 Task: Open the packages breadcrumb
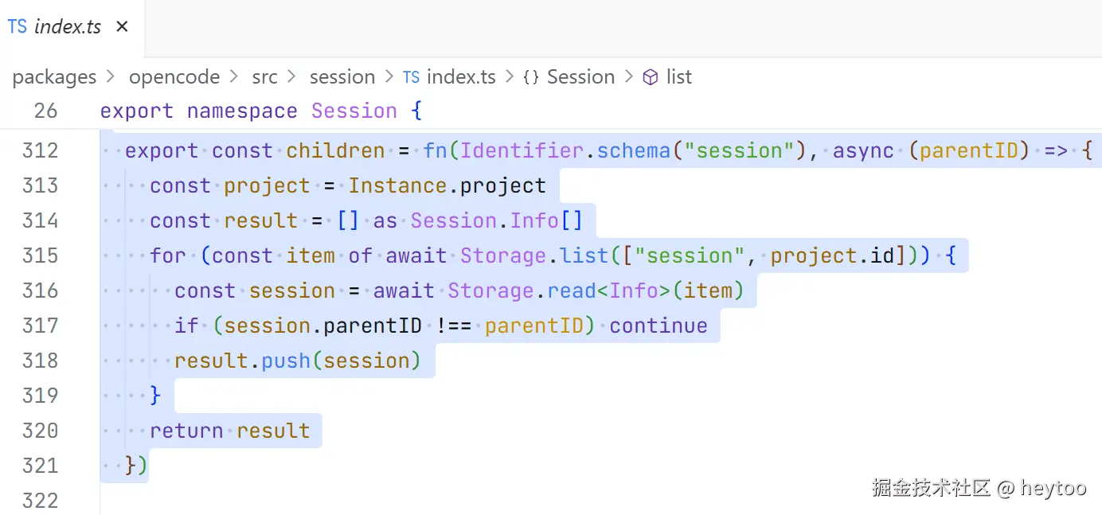click(54, 77)
